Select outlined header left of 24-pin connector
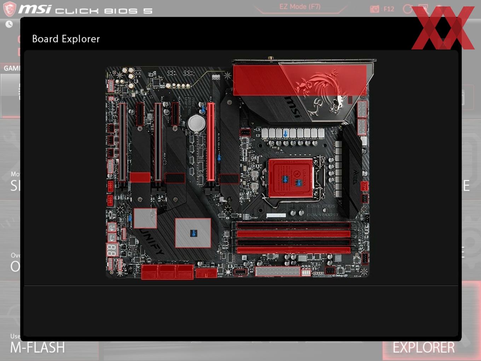Viewport: 481px width, 361px height. (240, 272)
